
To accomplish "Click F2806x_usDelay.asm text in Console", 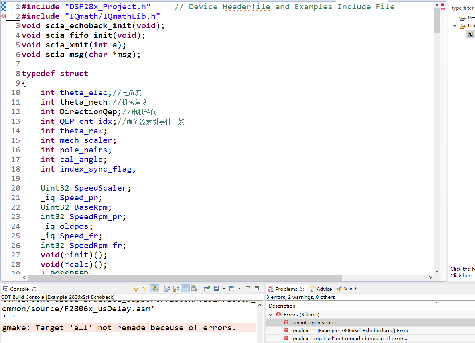I will pos(107,309).
